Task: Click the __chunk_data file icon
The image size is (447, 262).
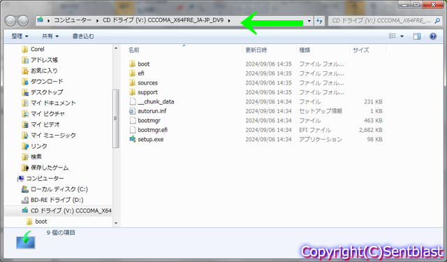Action: (x=132, y=101)
